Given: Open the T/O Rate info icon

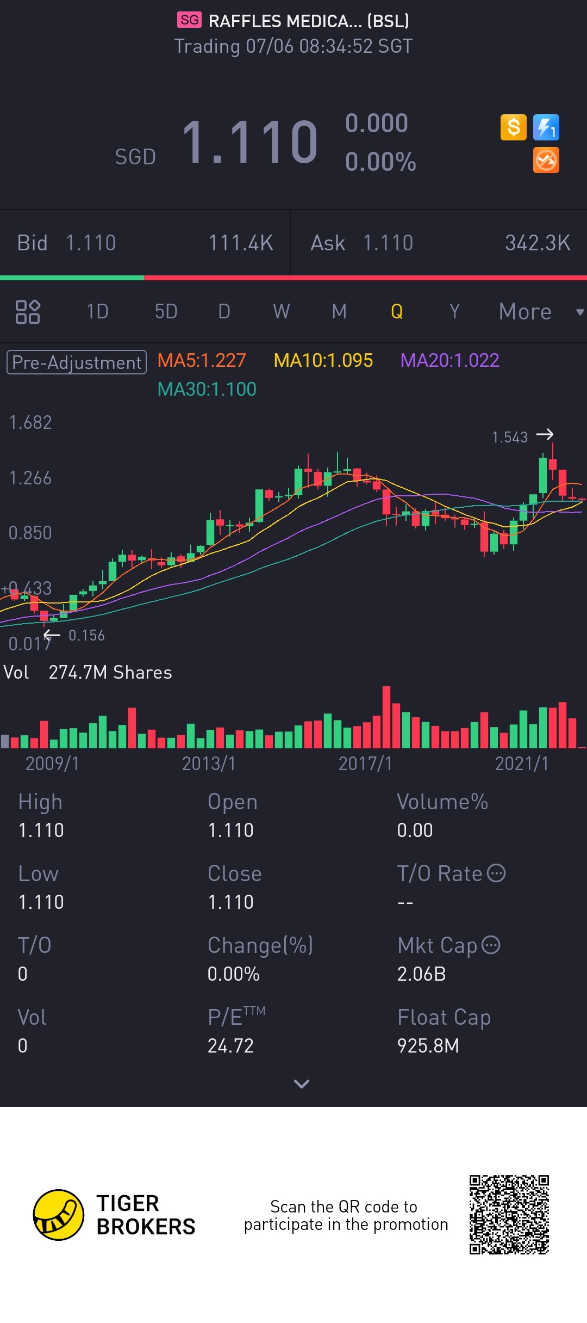Looking at the screenshot, I should coord(496,873).
